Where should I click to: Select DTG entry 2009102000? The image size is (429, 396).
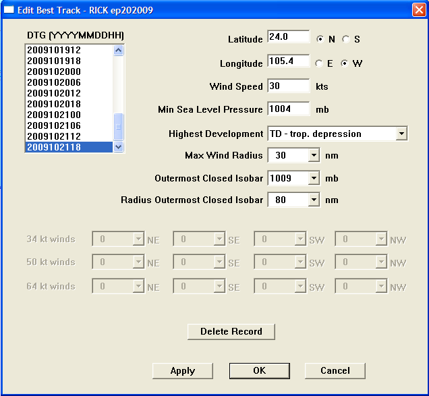pos(54,72)
